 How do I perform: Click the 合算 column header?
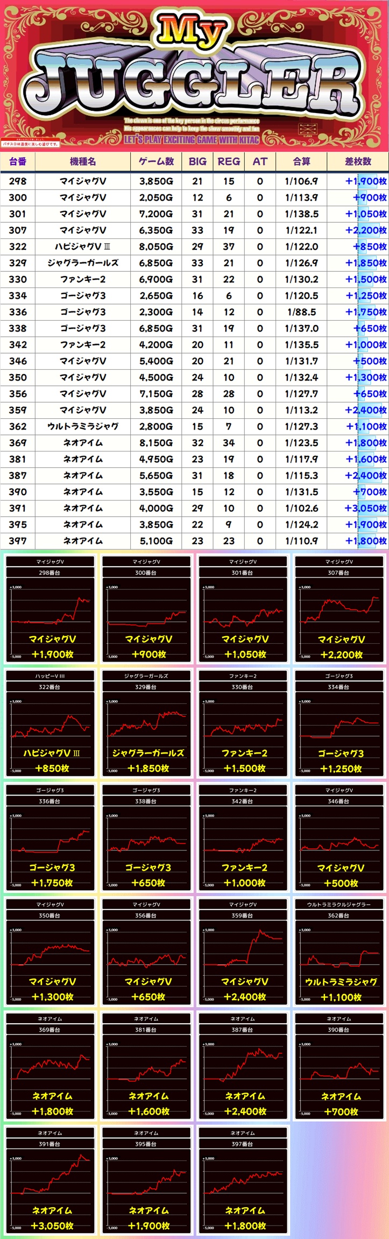click(301, 161)
